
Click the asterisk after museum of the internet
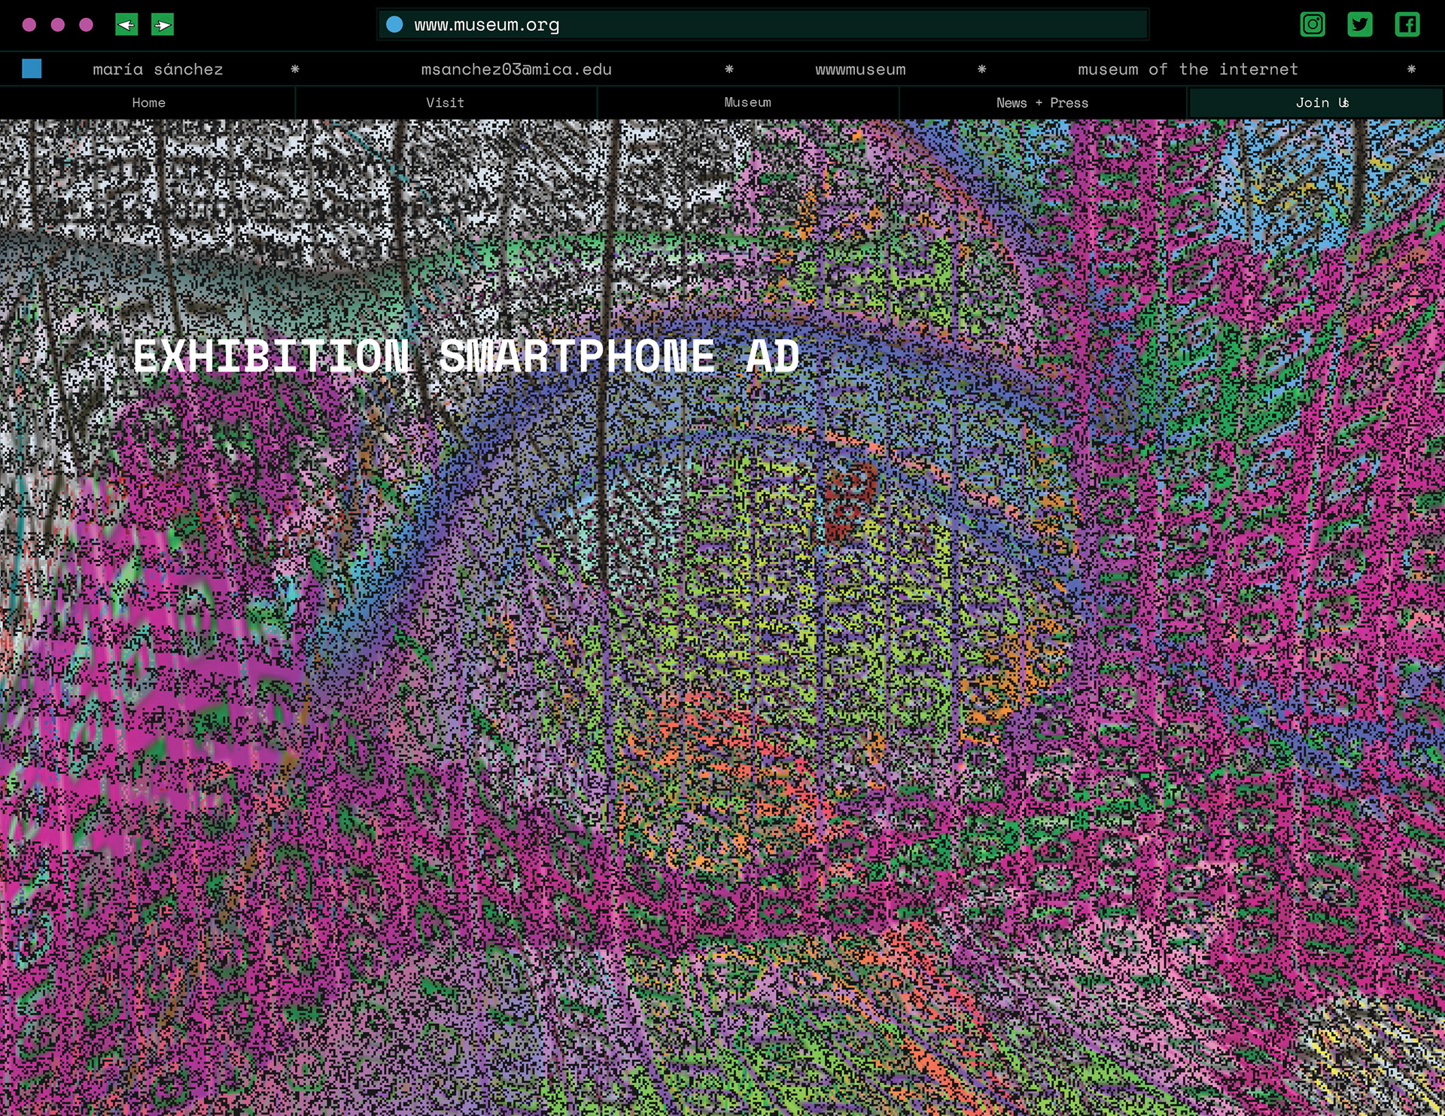(1411, 69)
